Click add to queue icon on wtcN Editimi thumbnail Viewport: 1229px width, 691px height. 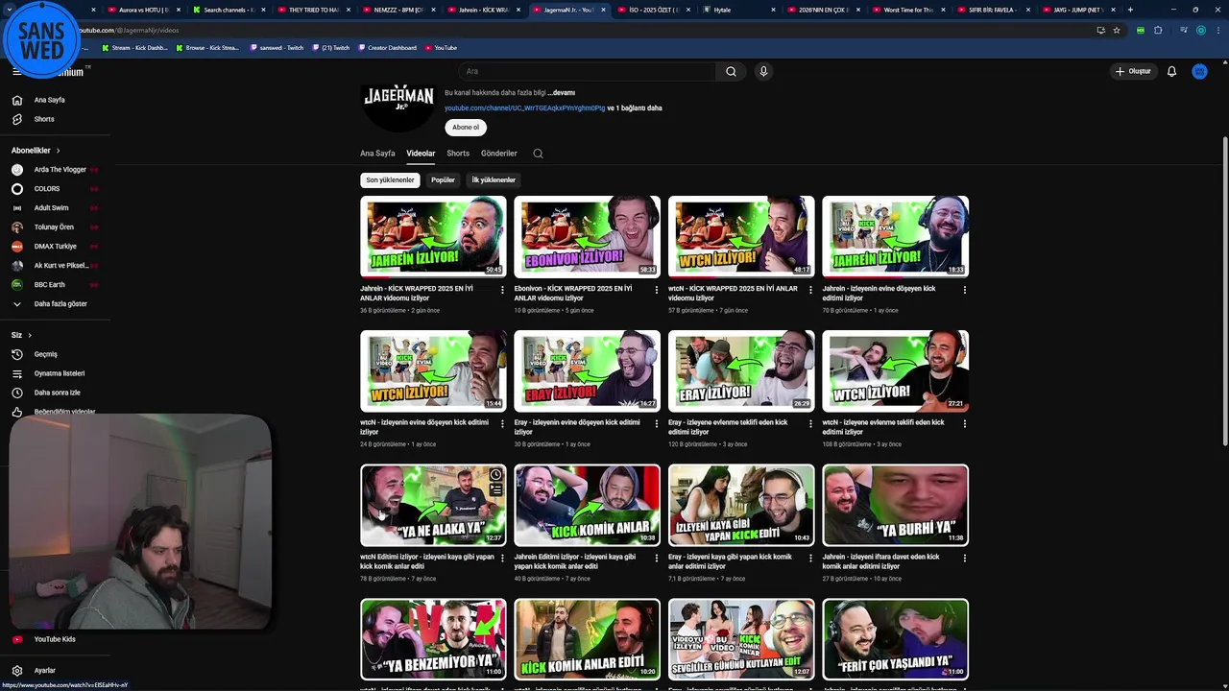495,489
